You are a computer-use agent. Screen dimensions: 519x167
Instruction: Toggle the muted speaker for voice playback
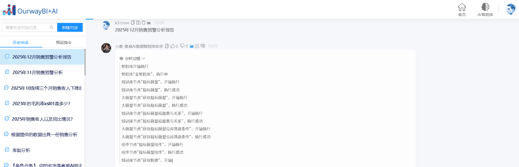[x=203, y=46]
